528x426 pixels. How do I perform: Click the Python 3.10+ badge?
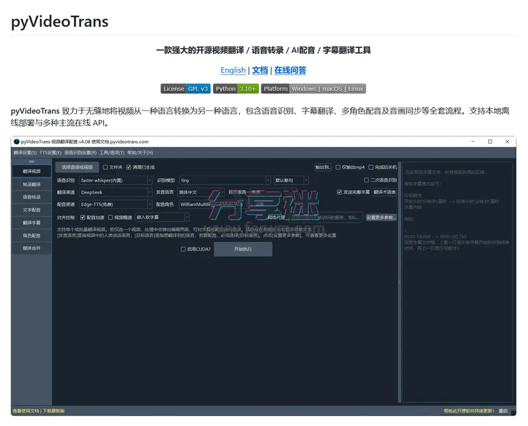click(x=236, y=89)
